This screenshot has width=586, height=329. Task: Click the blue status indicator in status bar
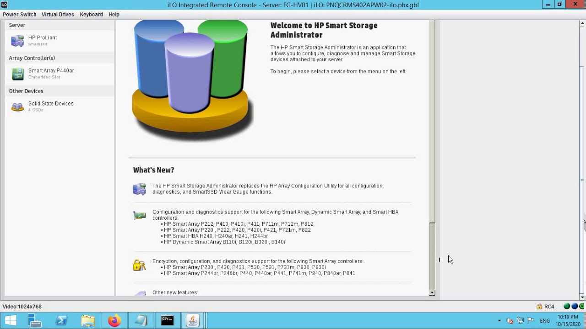tap(575, 307)
